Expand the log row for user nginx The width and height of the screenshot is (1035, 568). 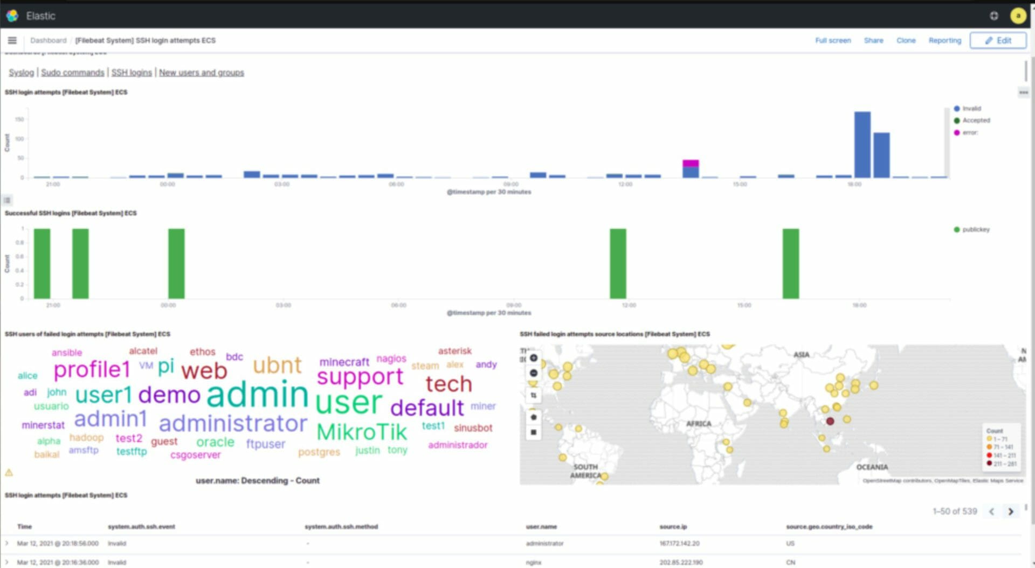(x=7, y=562)
